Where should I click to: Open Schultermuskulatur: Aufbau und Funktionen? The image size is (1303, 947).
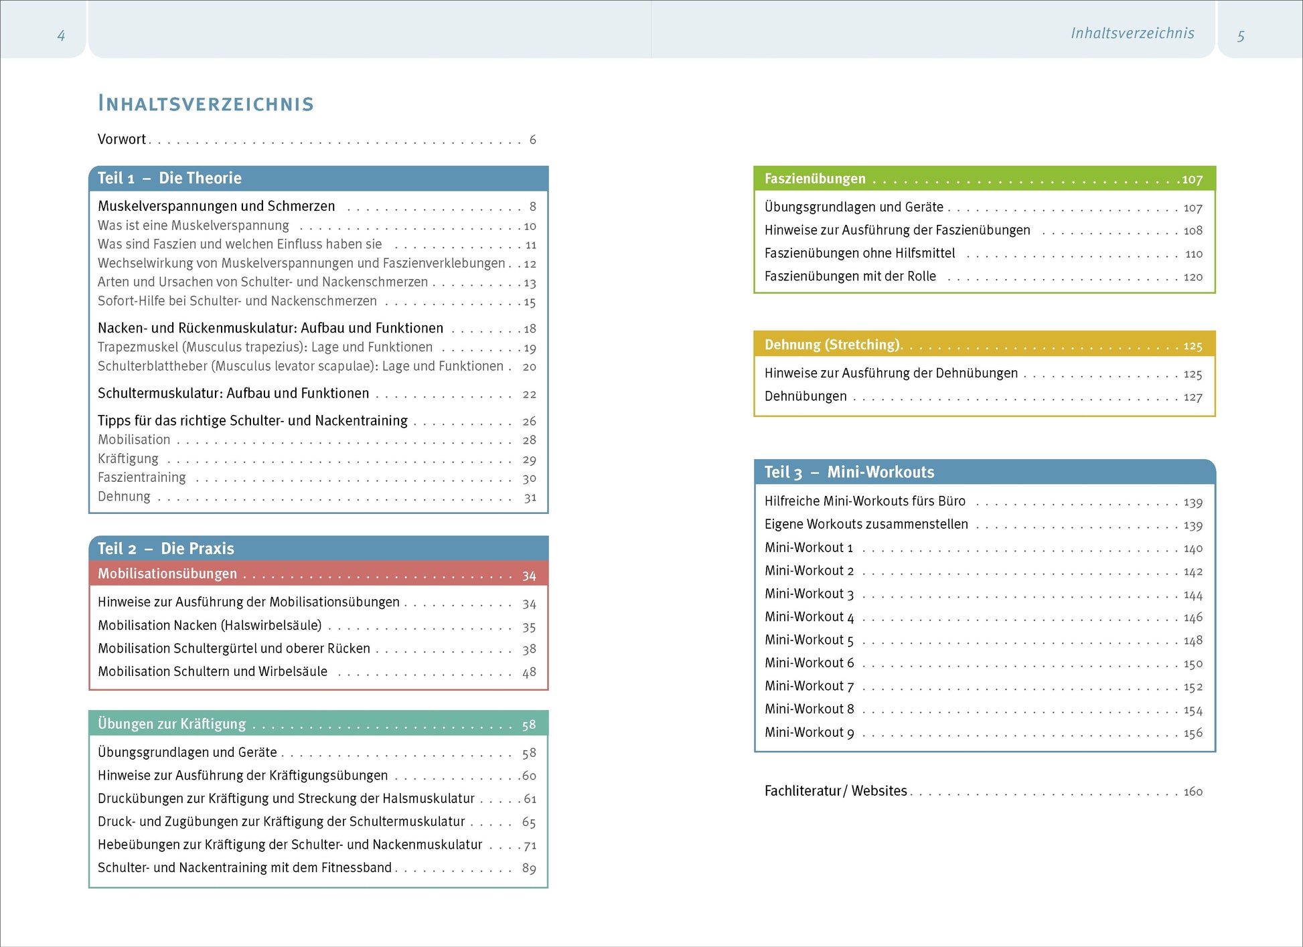click(233, 394)
